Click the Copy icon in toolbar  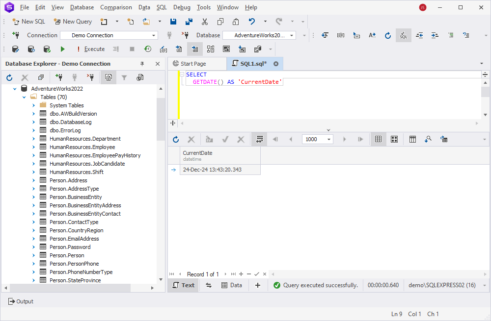[220, 21]
